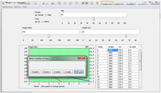Click the table scrollbar down arrow
Image resolution: width=161 pixels, height=93 pixels.
pyautogui.click(x=140, y=87)
